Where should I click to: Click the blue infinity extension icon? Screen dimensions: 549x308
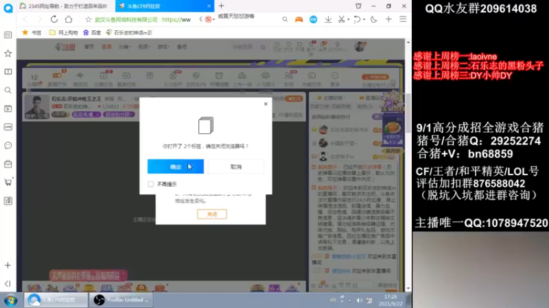(x=314, y=20)
